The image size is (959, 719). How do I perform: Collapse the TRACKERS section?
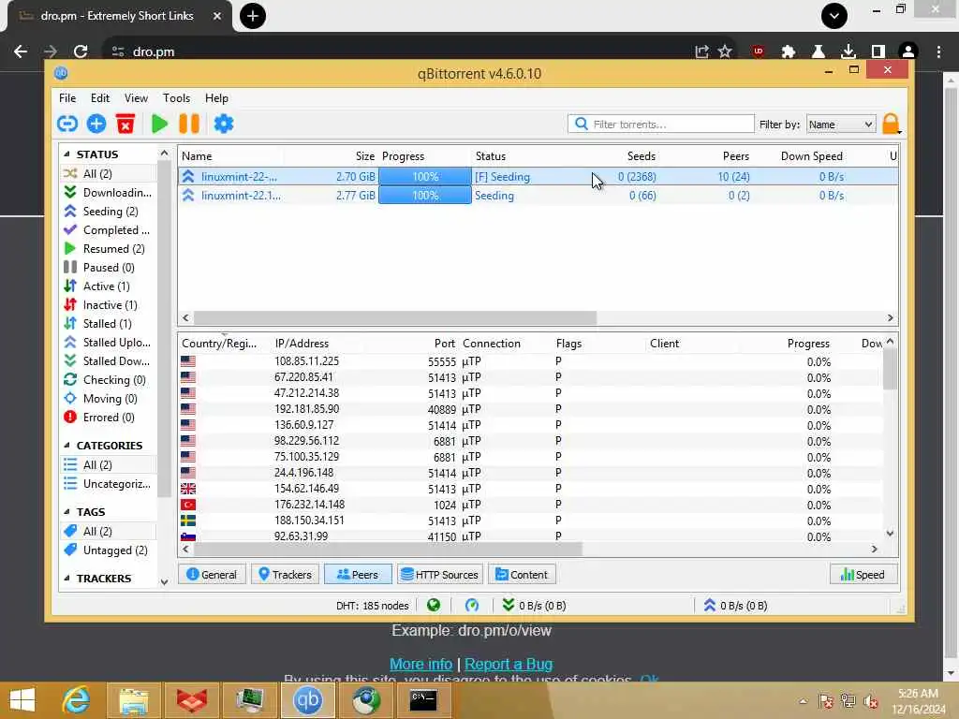click(x=66, y=578)
